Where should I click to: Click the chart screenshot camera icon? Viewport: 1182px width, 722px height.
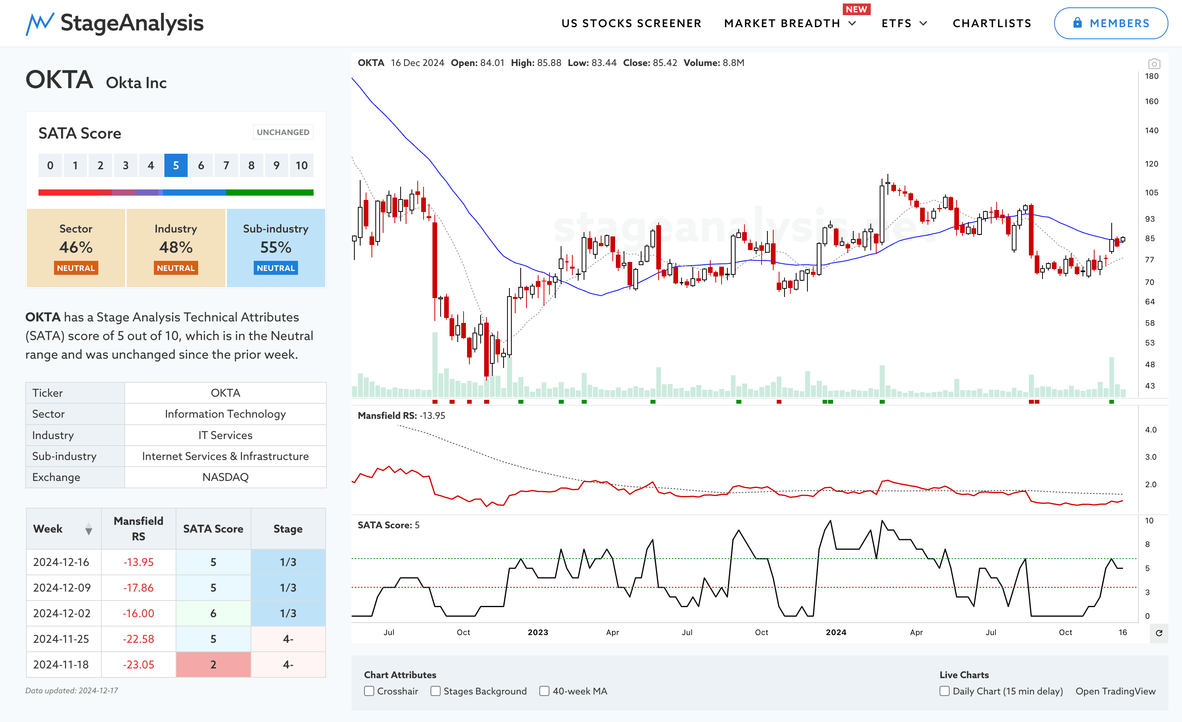tap(1154, 64)
